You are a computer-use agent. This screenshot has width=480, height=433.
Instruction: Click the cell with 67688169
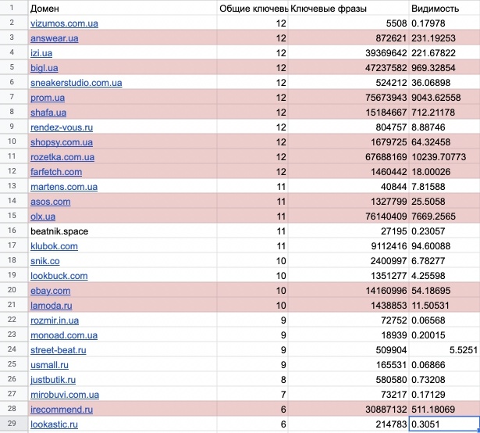(x=348, y=157)
